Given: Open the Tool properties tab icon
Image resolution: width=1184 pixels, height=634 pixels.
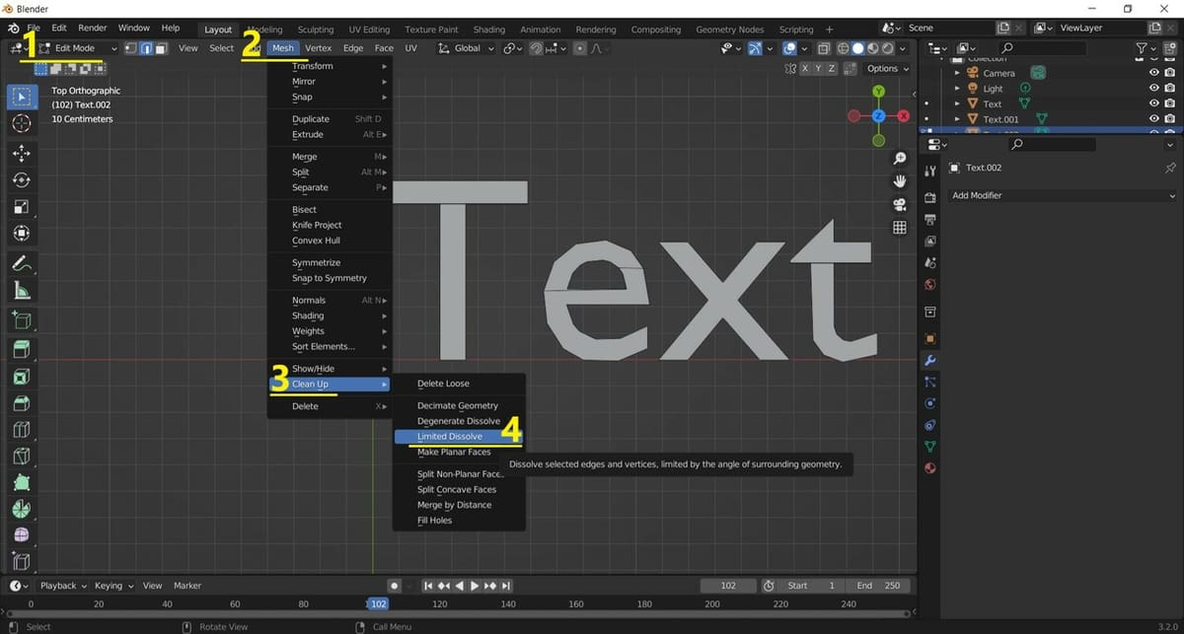Looking at the screenshot, I should point(929,171).
